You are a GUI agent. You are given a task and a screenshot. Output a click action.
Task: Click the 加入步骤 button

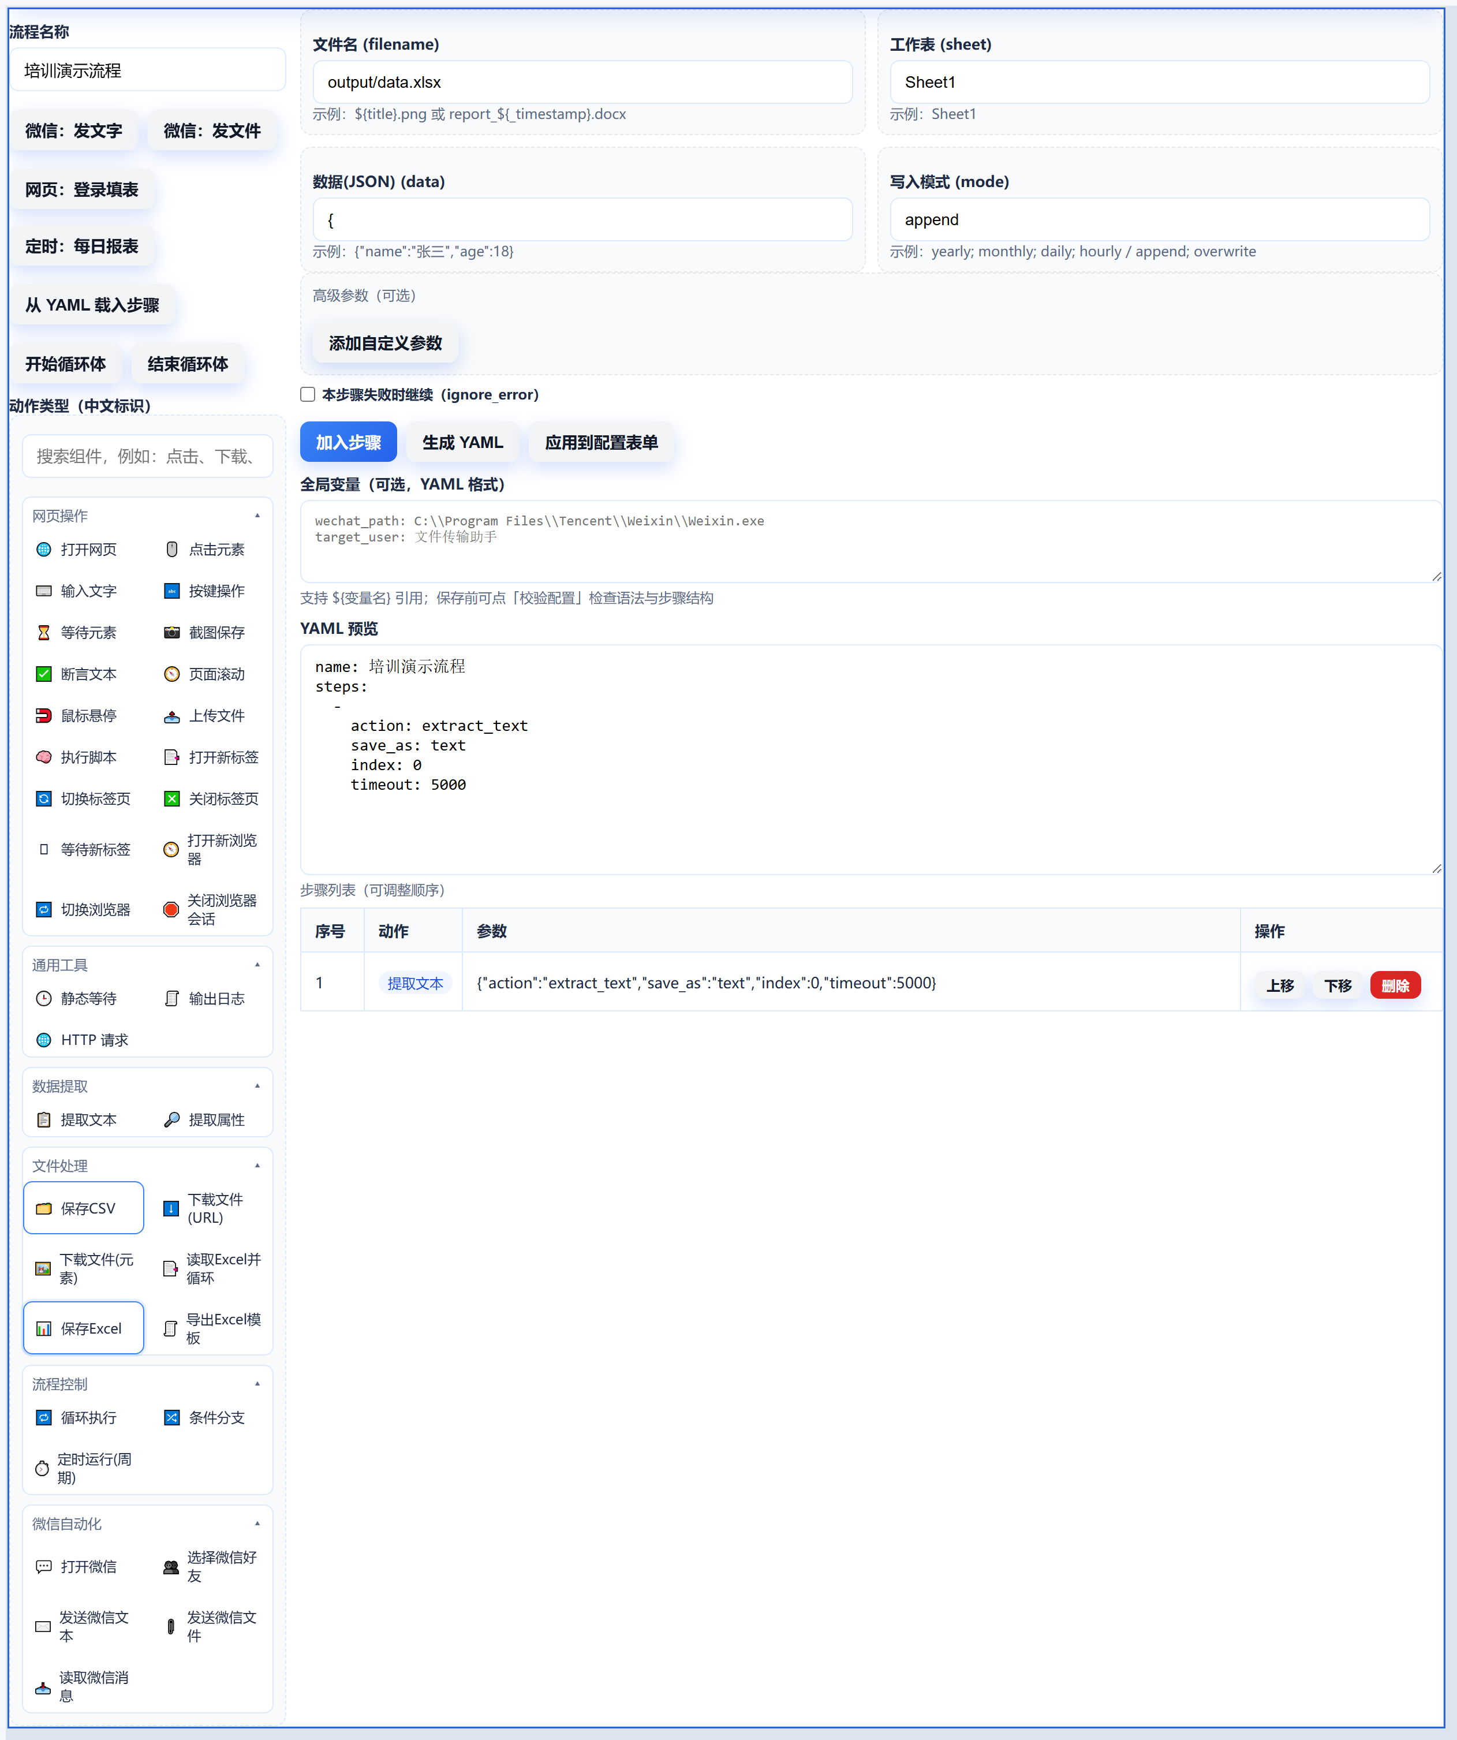(348, 442)
